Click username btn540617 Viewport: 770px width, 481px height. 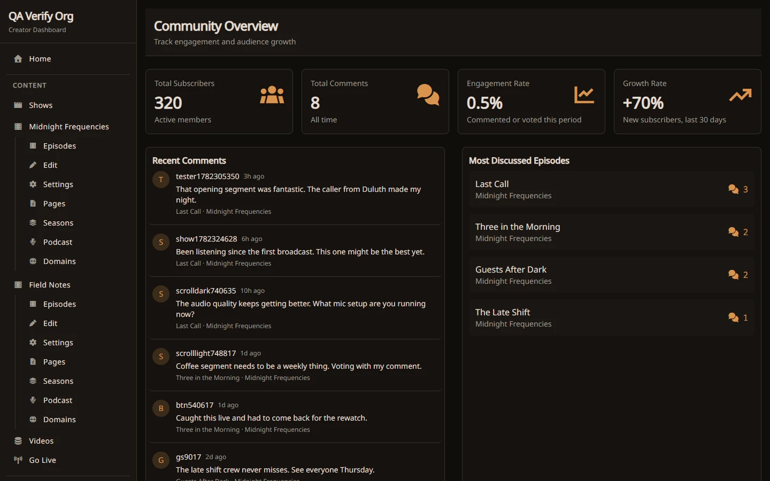coord(195,405)
